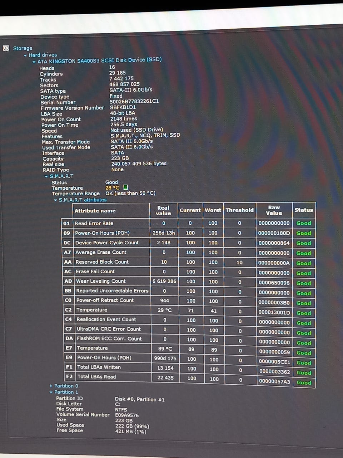
Task: Click the Features value S.M.A.R.T., NCQ, TRIM, SSD
Action: [x=145, y=135]
